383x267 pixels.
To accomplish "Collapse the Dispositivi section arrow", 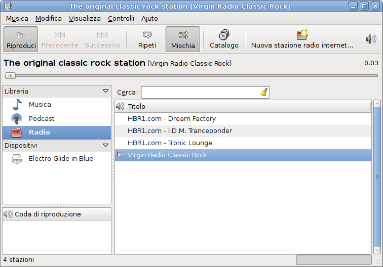I will [x=105, y=146].
